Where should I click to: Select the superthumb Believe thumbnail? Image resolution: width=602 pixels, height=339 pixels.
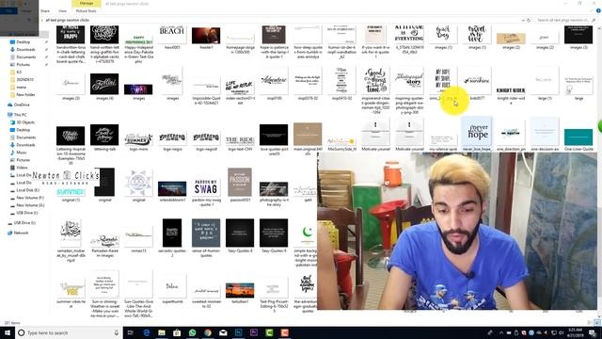[172, 286]
